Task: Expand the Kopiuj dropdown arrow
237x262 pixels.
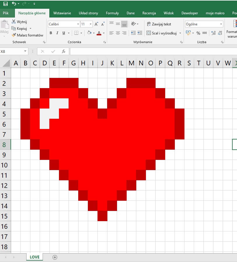Action: pyautogui.click(x=30, y=28)
